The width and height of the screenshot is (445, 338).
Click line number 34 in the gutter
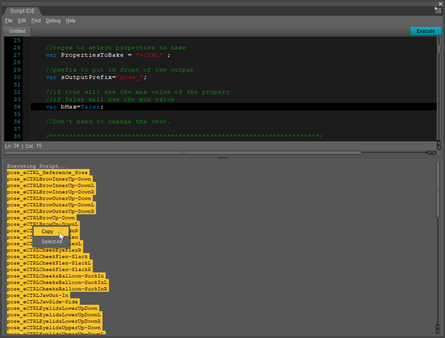click(17, 107)
